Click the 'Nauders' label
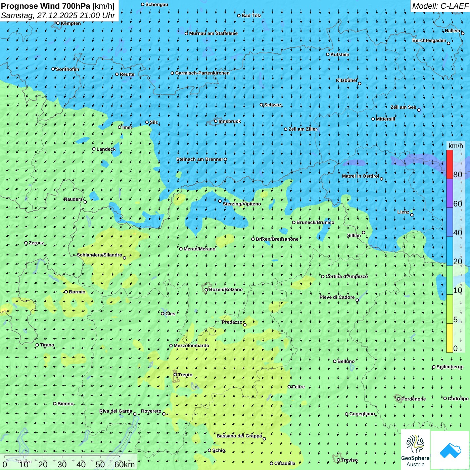This screenshot has width=470, height=470. coord(73,199)
